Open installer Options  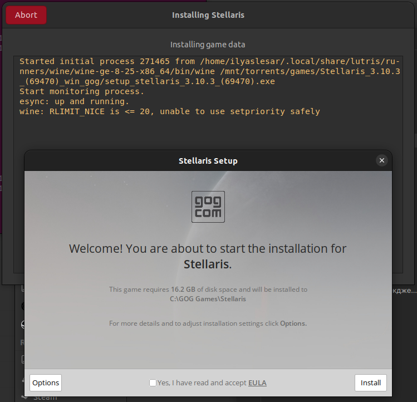click(46, 383)
